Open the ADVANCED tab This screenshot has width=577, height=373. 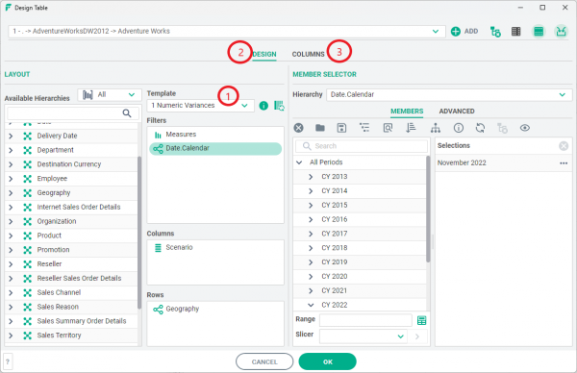tap(457, 112)
